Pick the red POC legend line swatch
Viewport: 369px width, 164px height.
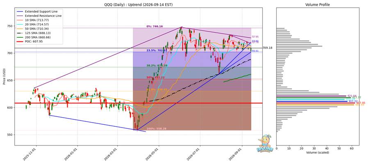[20, 42]
